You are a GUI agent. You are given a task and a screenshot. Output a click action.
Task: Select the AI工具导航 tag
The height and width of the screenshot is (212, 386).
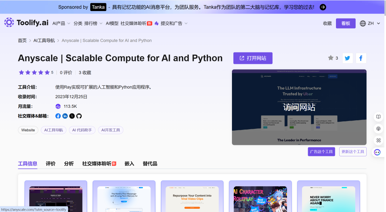point(53,130)
